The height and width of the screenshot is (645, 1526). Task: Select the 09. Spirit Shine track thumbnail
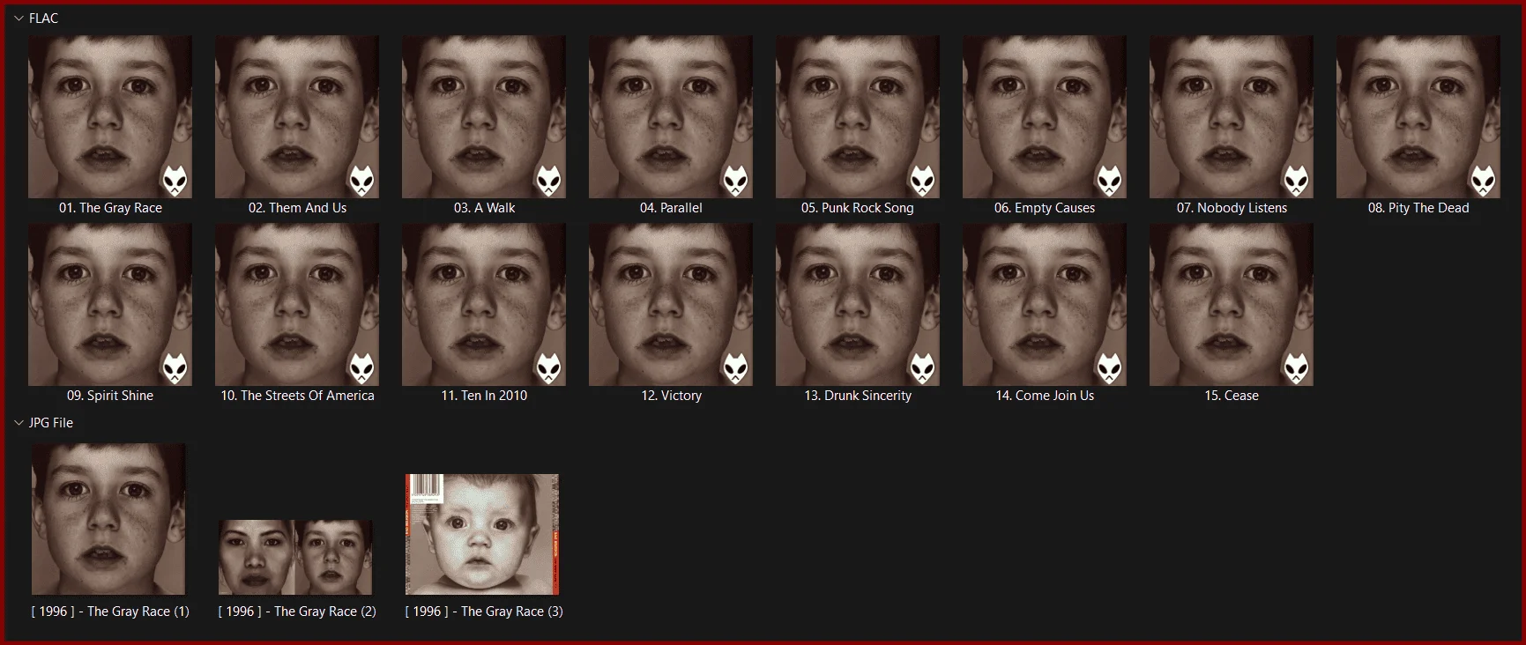(x=110, y=304)
